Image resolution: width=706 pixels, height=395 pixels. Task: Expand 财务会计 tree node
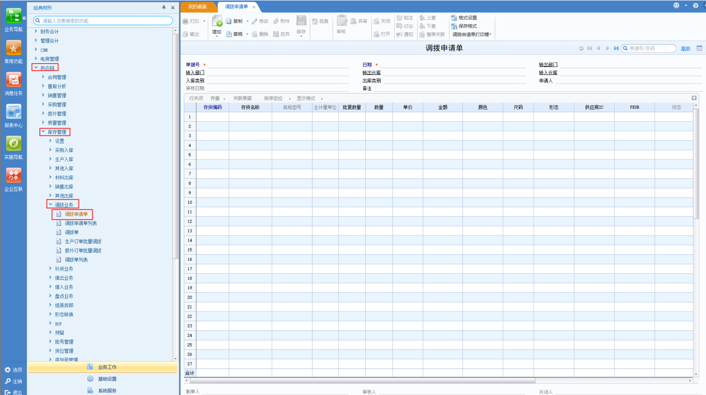click(x=36, y=31)
